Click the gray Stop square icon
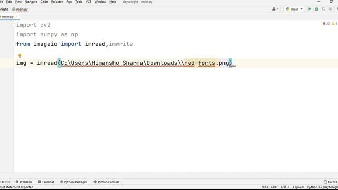 pos(330,9)
